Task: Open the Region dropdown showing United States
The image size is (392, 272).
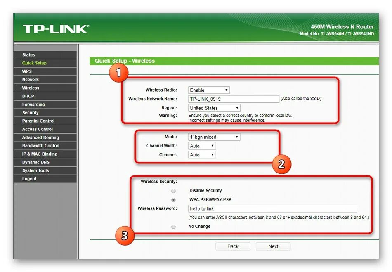Action: pyautogui.click(x=214, y=108)
